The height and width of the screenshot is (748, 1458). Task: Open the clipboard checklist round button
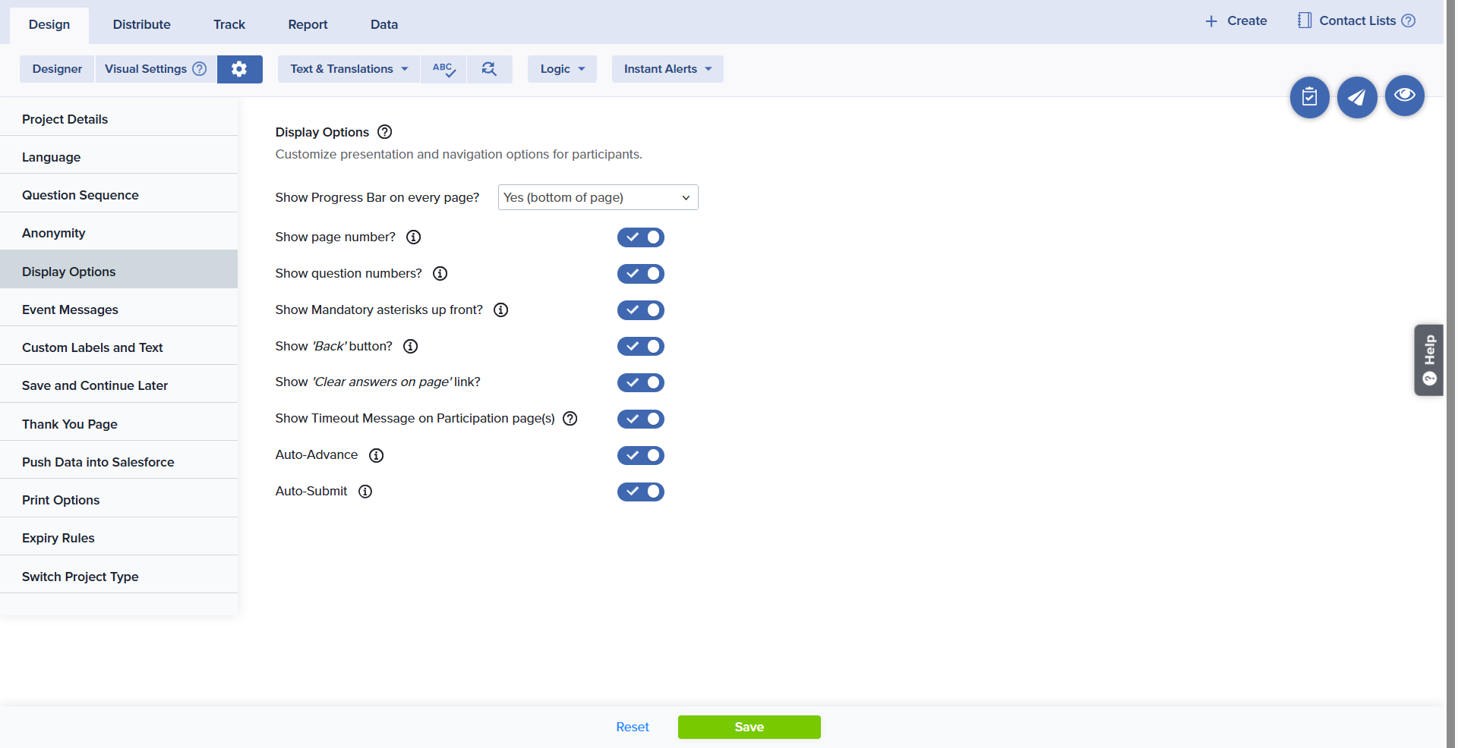point(1309,97)
